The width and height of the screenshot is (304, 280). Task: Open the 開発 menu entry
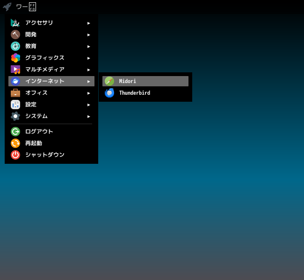click(x=51, y=35)
